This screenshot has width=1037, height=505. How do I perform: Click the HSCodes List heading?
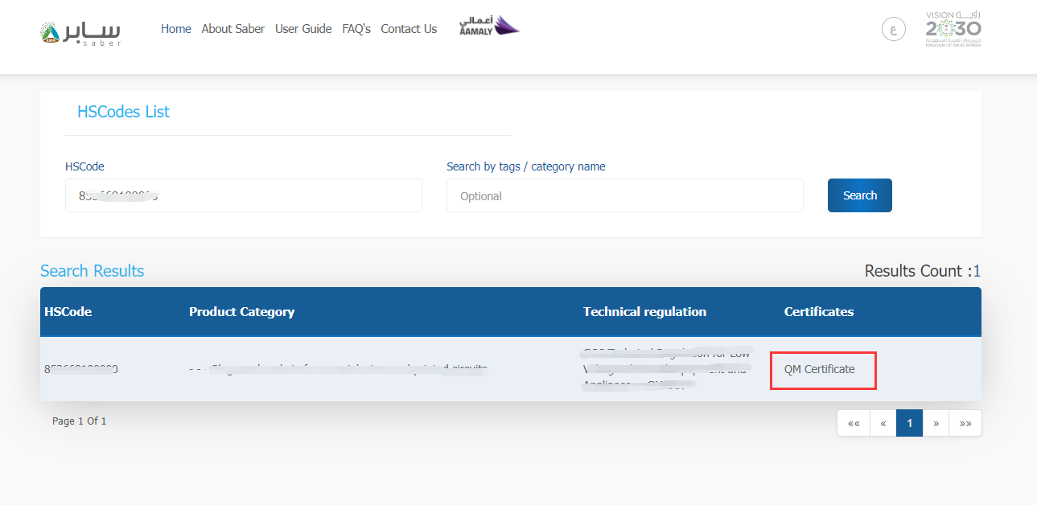(124, 112)
